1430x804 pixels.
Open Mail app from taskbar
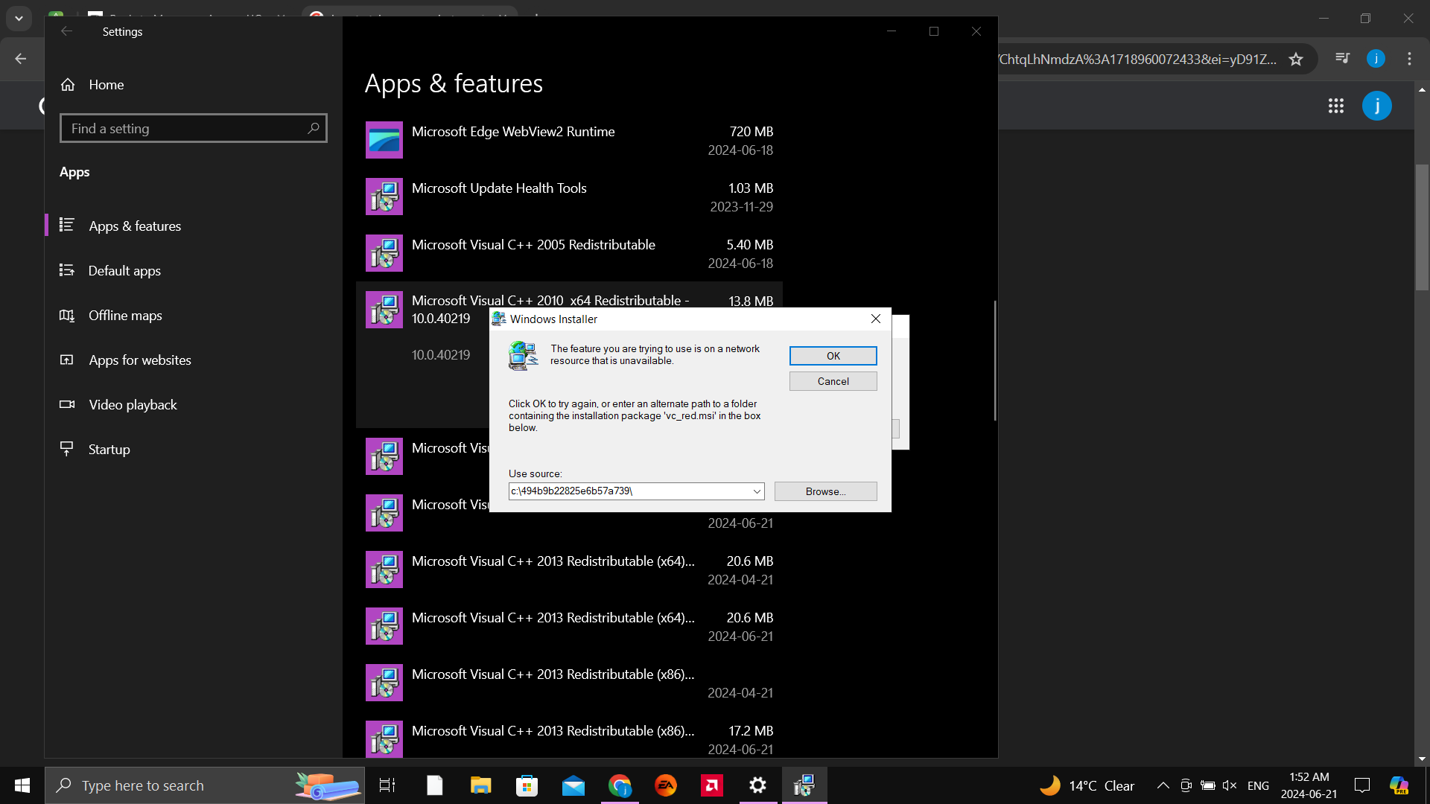pyautogui.click(x=573, y=785)
